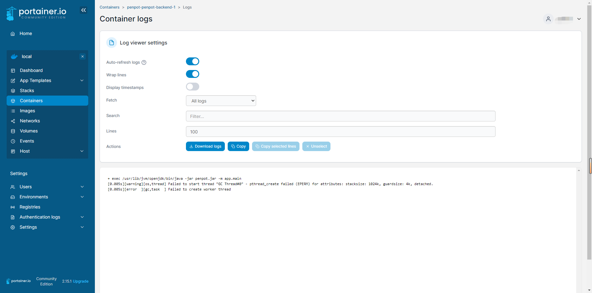Open Containers in the sidebar
This screenshot has height=293, width=592.
(x=47, y=101)
